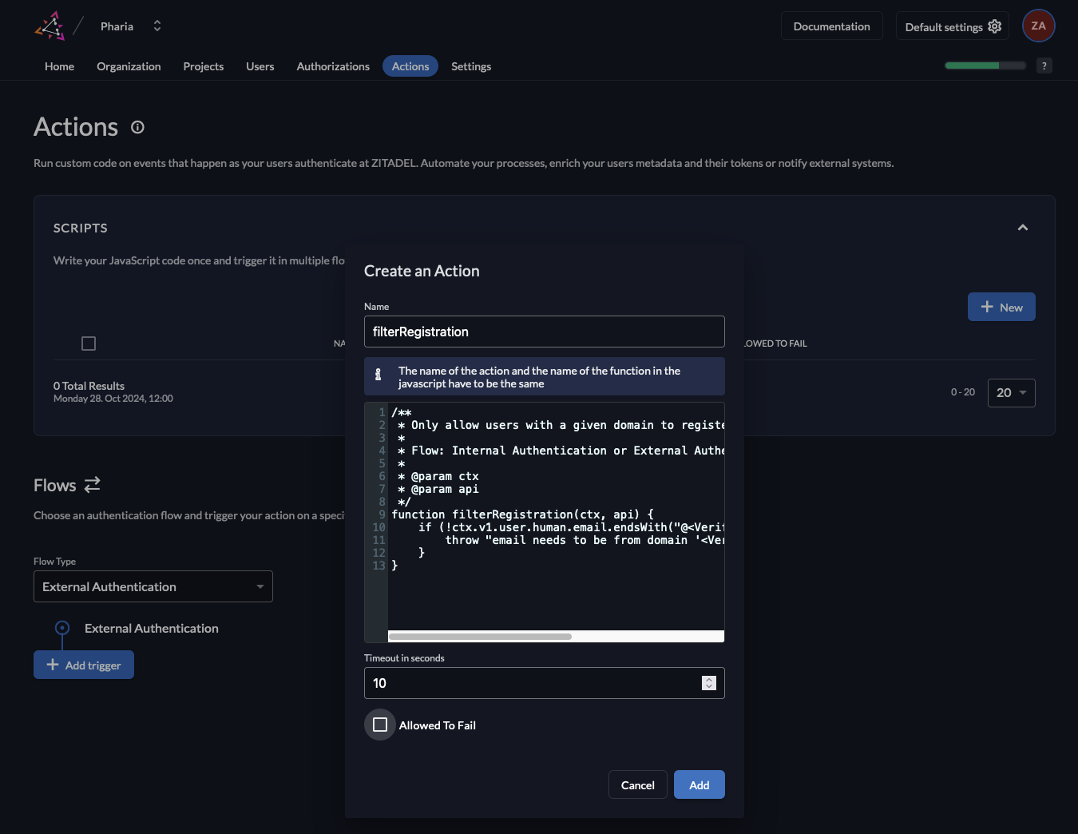The image size is (1078, 834).
Task: Click the External Authentication flow node circle
Action: click(x=62, y=628)
